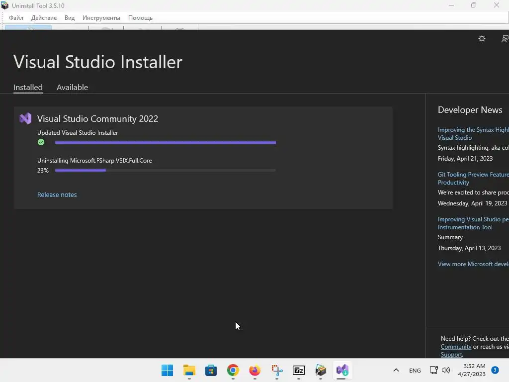Click the text Uninstalling Microsoft.FSharp.VSIX.Full.Core

tap(94, 161)
